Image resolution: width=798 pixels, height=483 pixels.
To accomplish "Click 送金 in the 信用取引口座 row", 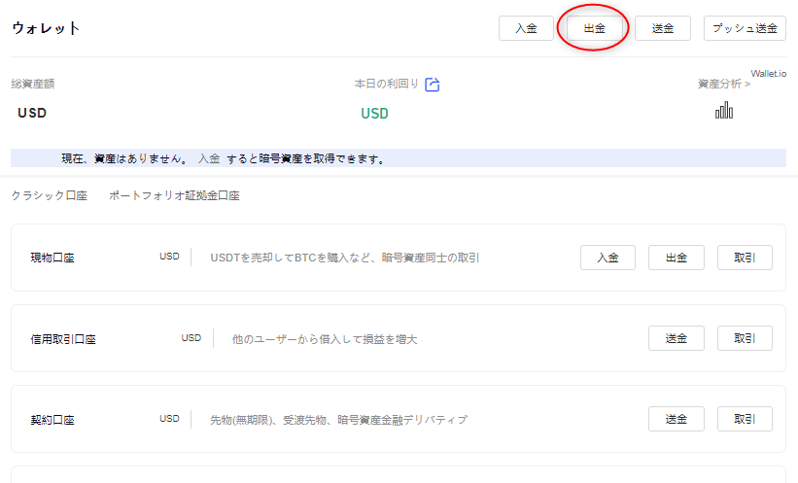I will point(677,338).
